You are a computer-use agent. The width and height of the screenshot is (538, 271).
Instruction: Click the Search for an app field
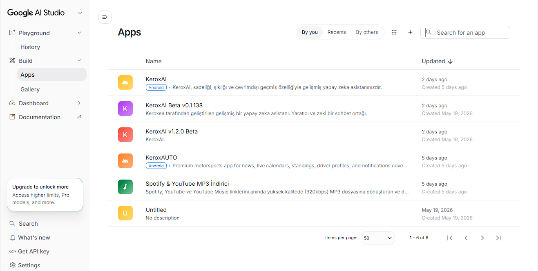465,32
